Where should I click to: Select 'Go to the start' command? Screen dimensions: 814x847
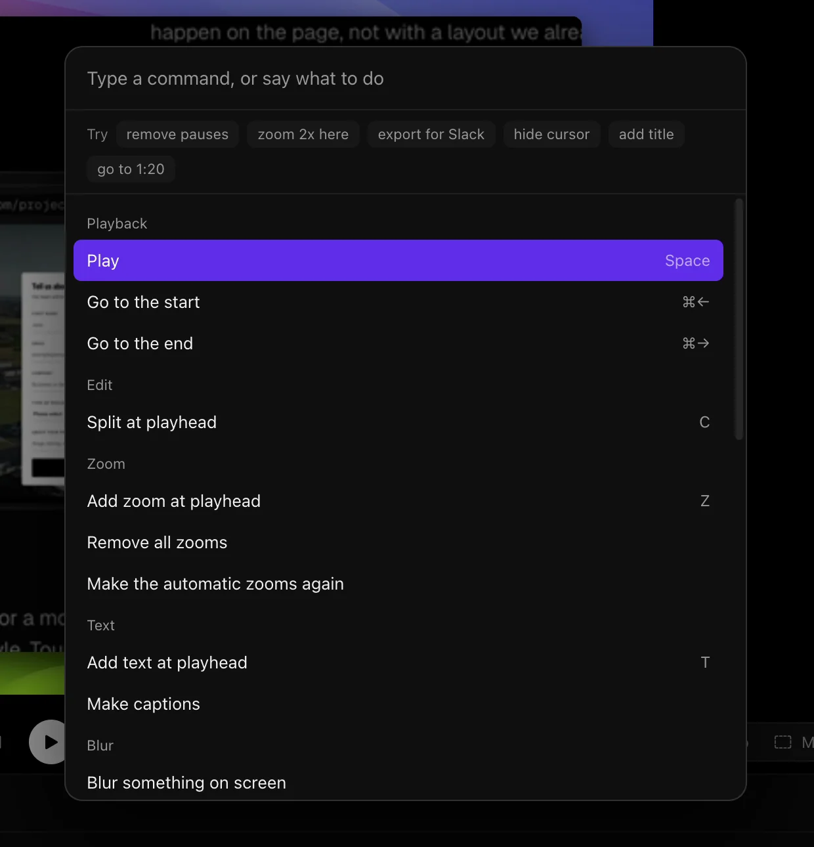point(398,302)
